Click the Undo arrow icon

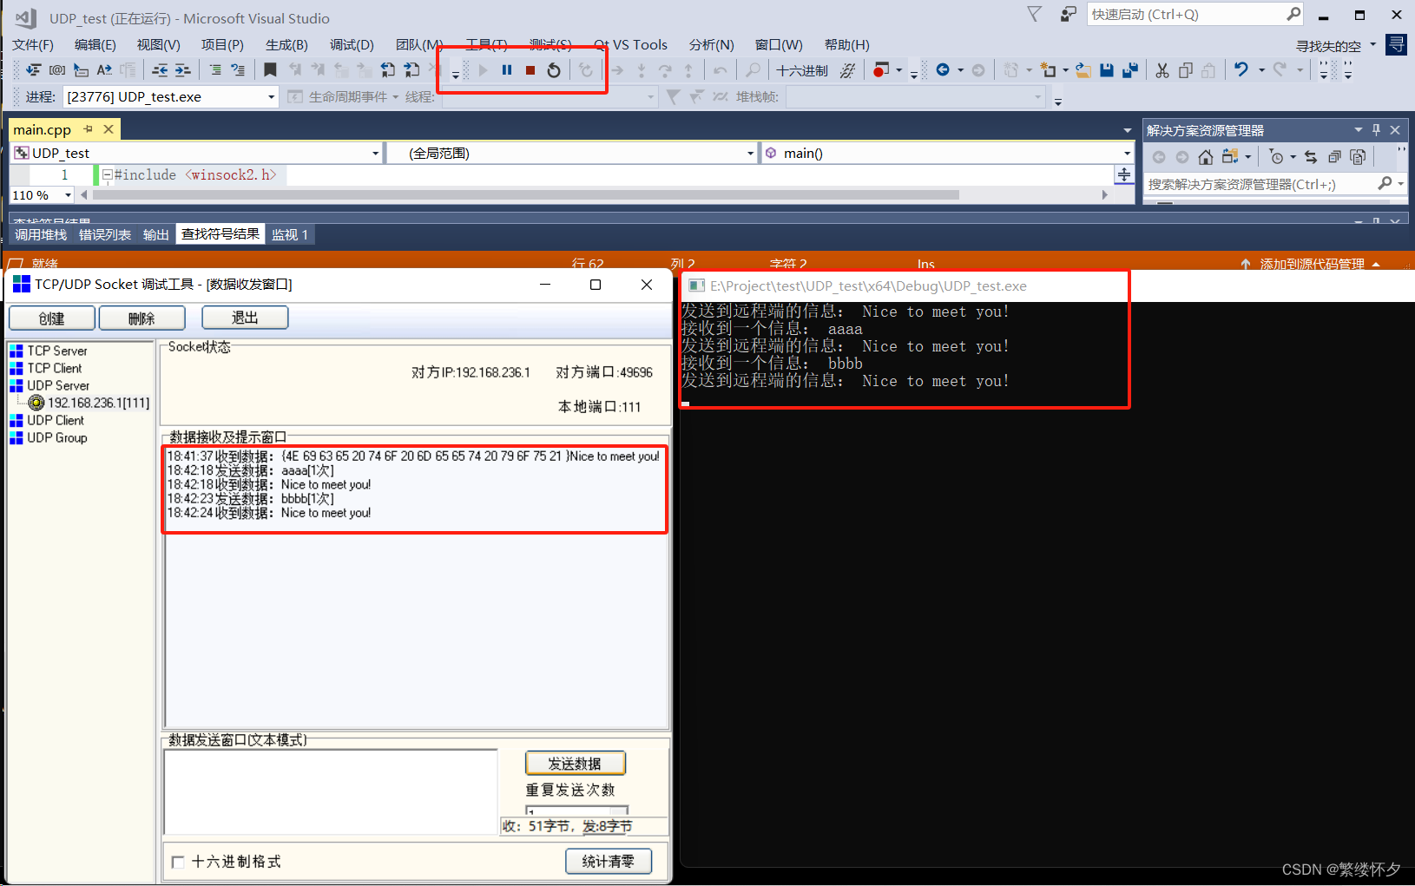tap(1241, 70)
